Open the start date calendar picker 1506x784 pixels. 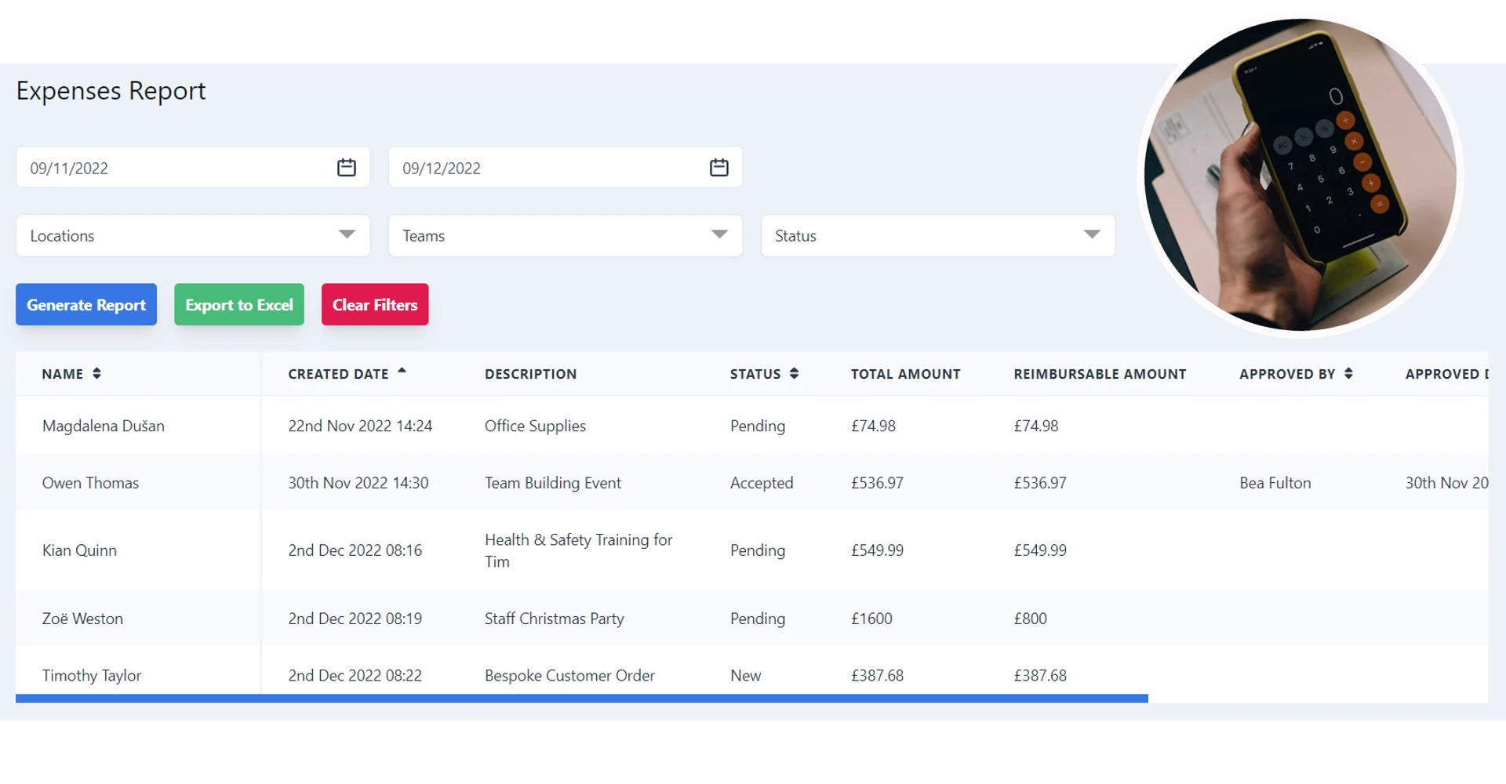tap(346, 166)
